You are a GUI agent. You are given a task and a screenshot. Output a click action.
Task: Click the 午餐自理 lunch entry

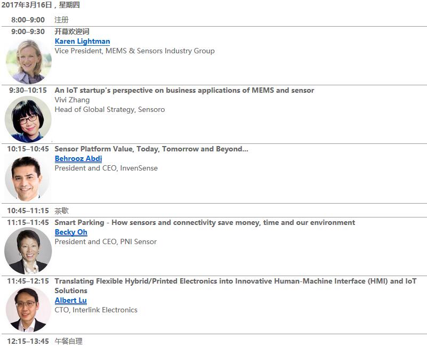[x=68, y=341]
